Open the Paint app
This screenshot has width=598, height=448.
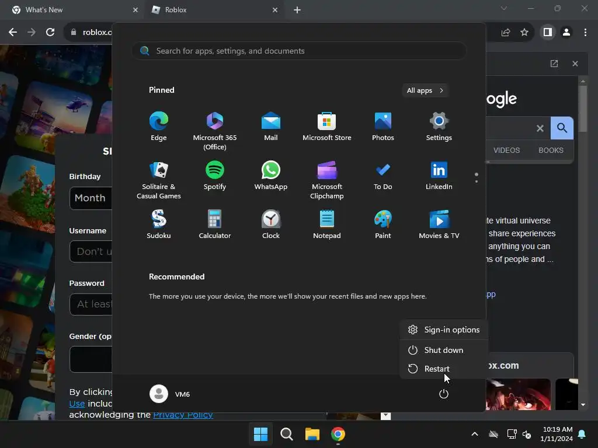point(383,225)
